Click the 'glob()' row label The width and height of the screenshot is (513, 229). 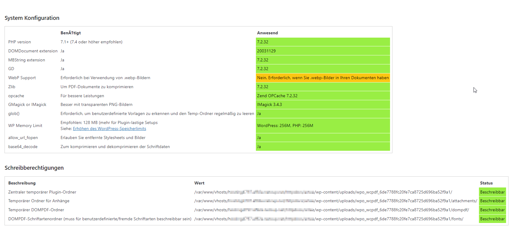14,113
